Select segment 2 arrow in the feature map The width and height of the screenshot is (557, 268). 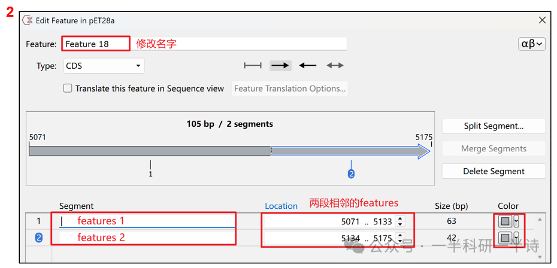tap(350, 151)
